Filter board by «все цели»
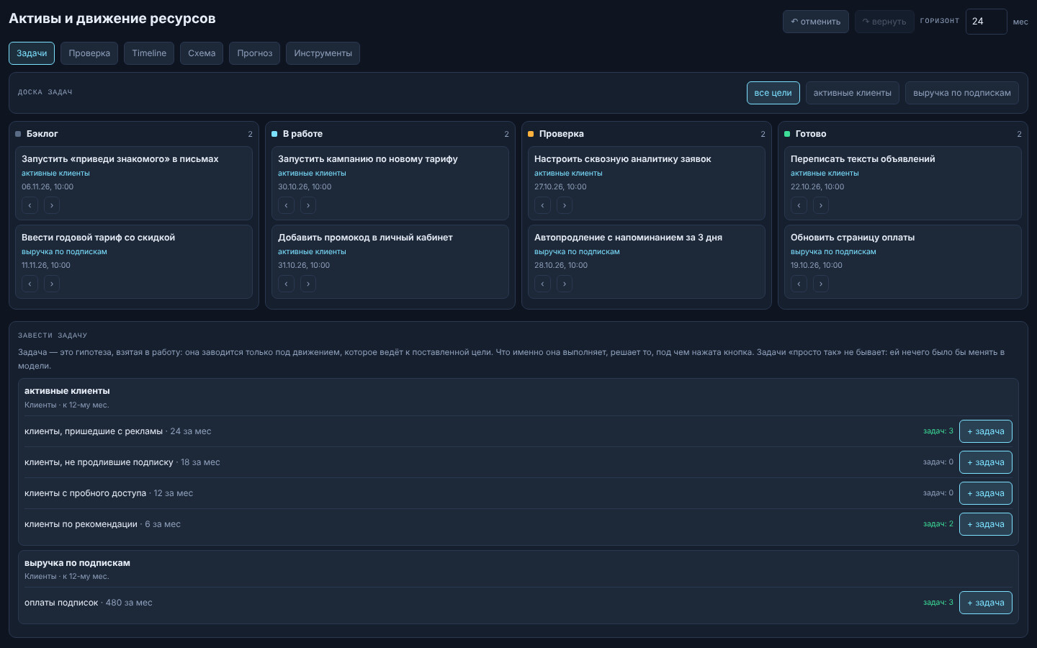The width and height of the screenshot is (1037, 648). (x=773, y=93)
